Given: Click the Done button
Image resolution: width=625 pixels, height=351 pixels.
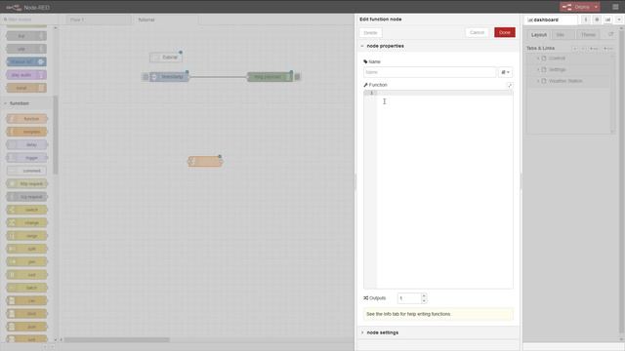Looking at the screenshot, I should pyautogui.click(x=505, y=32).
